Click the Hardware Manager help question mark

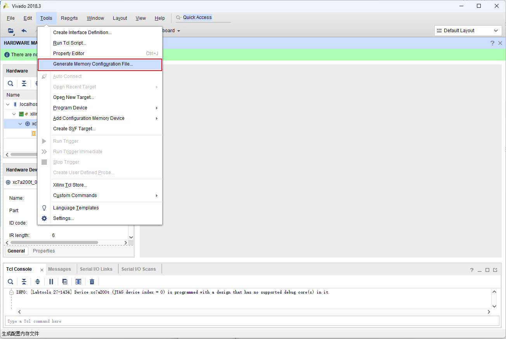(x=492, y=43)
